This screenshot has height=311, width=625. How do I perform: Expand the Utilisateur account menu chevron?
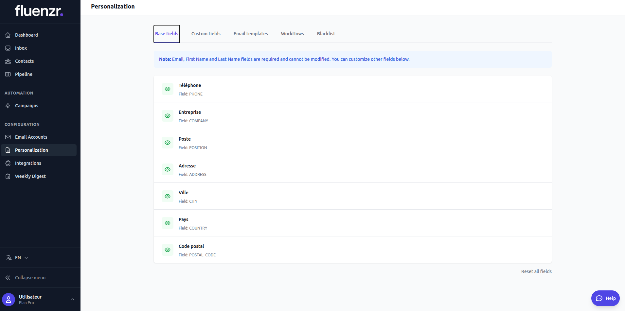click(x=73, y=300)
